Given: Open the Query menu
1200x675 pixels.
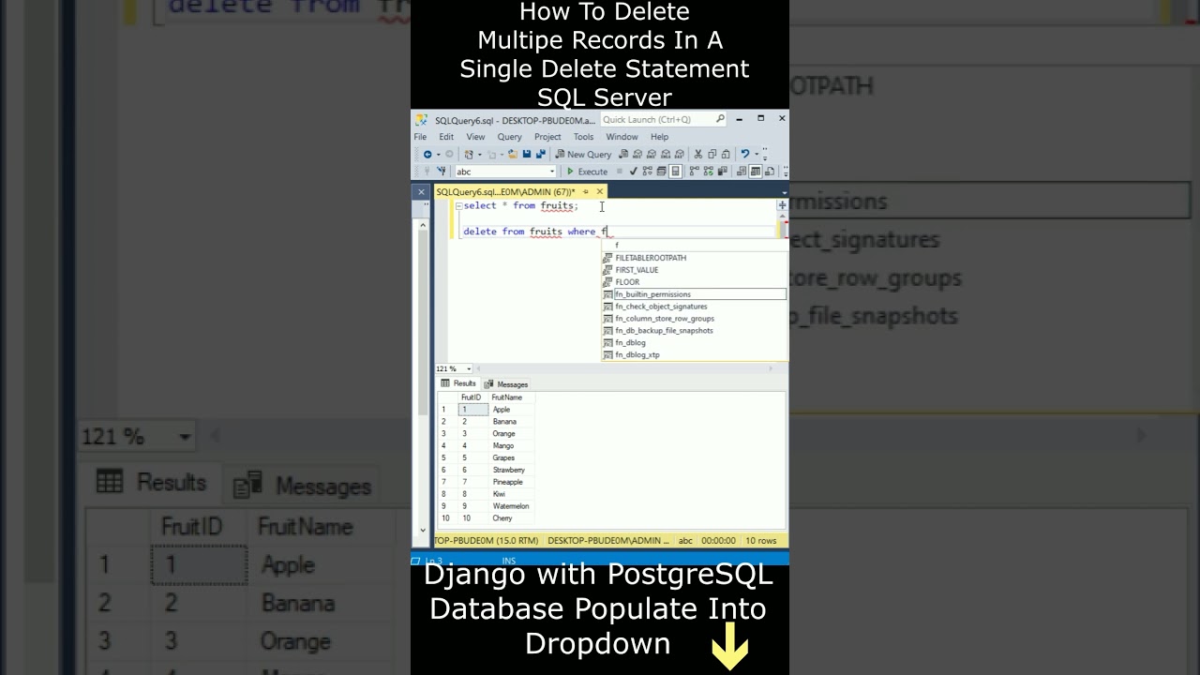Looking at the screenshot, I should click(509, 137).
